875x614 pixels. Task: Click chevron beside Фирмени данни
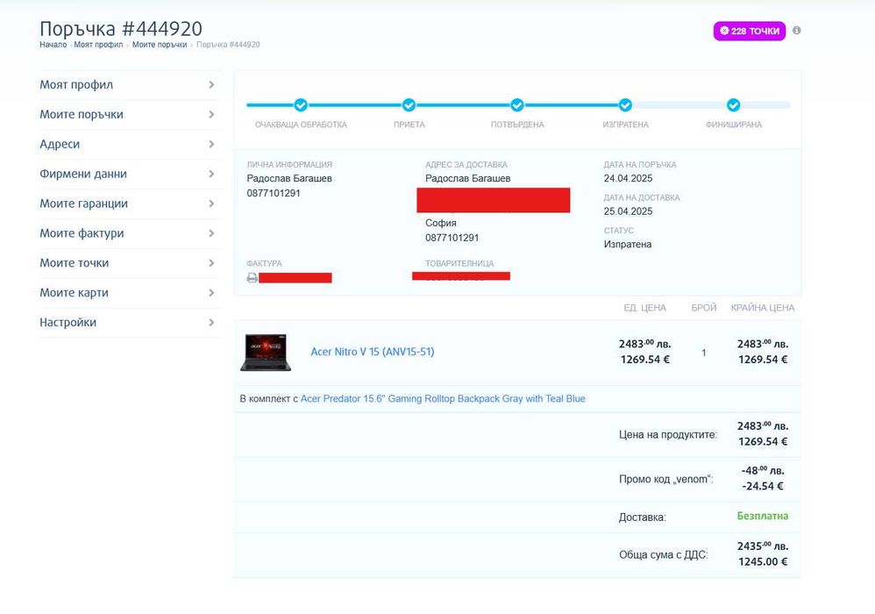tap(211, 174)
